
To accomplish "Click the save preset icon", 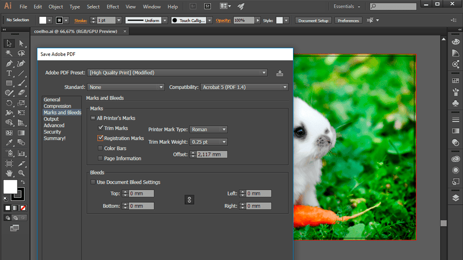I will (x=280, y=73).
